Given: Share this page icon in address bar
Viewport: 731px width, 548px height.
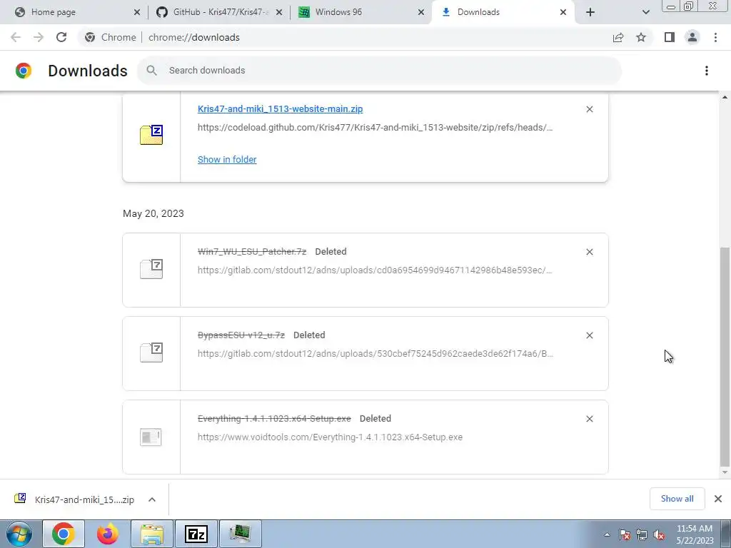Looking at the screenshot, I should pyautogui.click(x=618, y=37).
